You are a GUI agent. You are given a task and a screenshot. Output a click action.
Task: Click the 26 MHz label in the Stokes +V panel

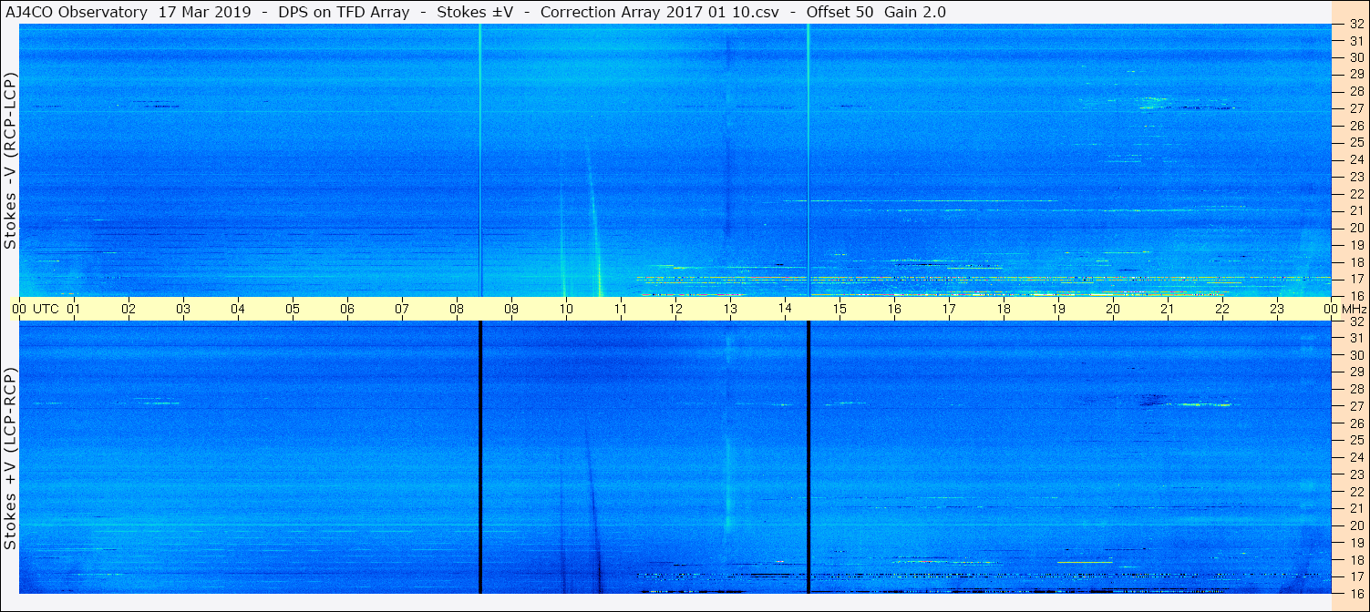[x=1356, y=423]
